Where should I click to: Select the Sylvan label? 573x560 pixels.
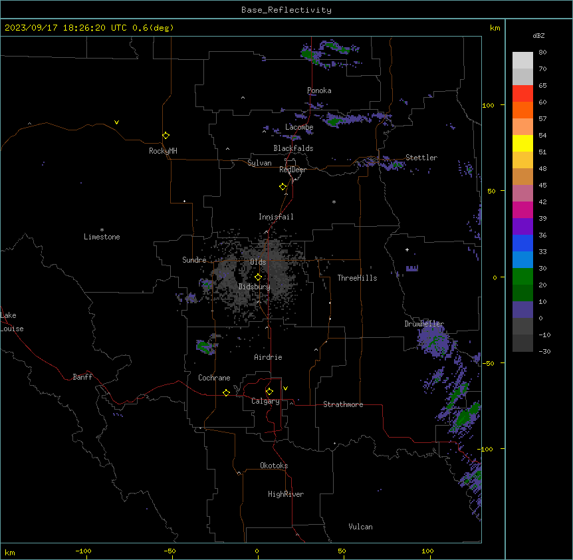coord(259,163)
